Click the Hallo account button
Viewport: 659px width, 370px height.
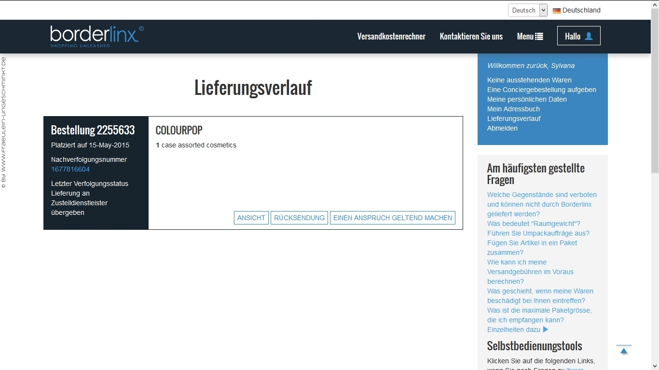coord(579,36)
